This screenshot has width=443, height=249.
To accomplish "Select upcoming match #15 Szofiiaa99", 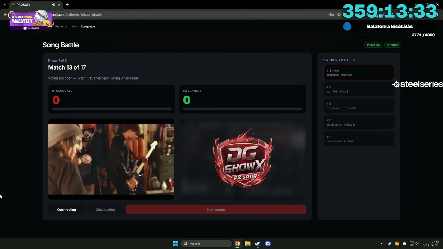I will [359, 106].
